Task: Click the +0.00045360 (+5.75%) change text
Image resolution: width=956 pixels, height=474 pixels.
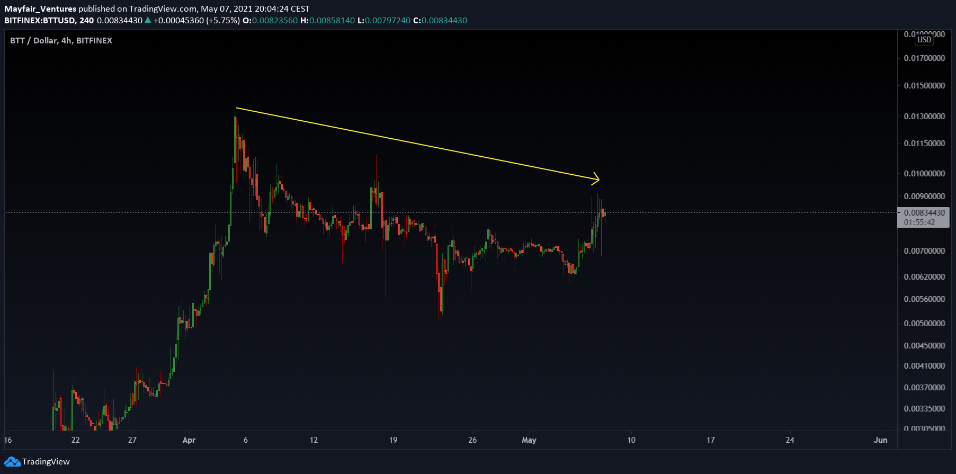Action: pos(196,20)
